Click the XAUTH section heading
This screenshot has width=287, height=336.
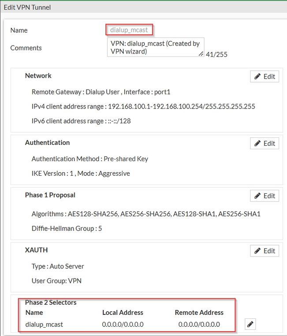coord(36,250)
